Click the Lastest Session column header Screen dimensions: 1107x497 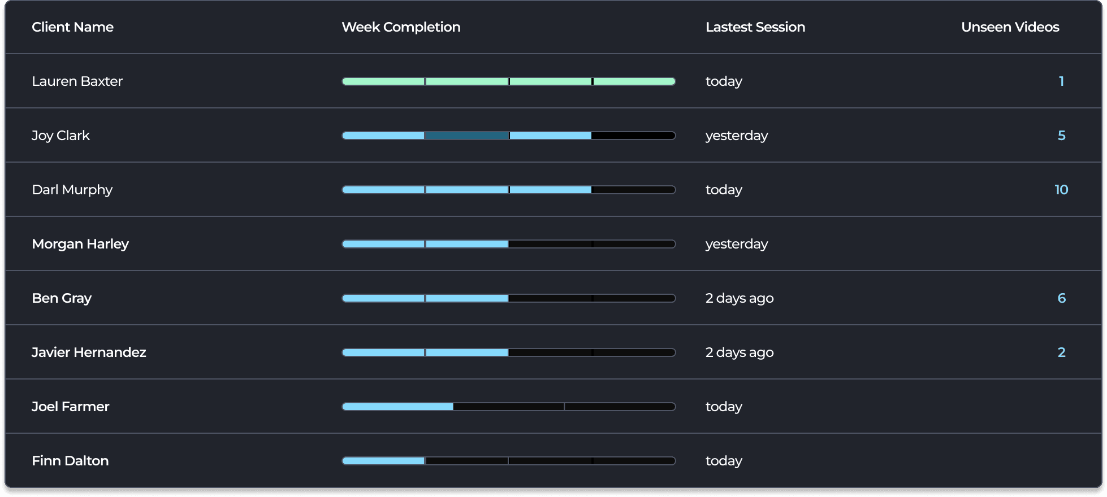755,27
